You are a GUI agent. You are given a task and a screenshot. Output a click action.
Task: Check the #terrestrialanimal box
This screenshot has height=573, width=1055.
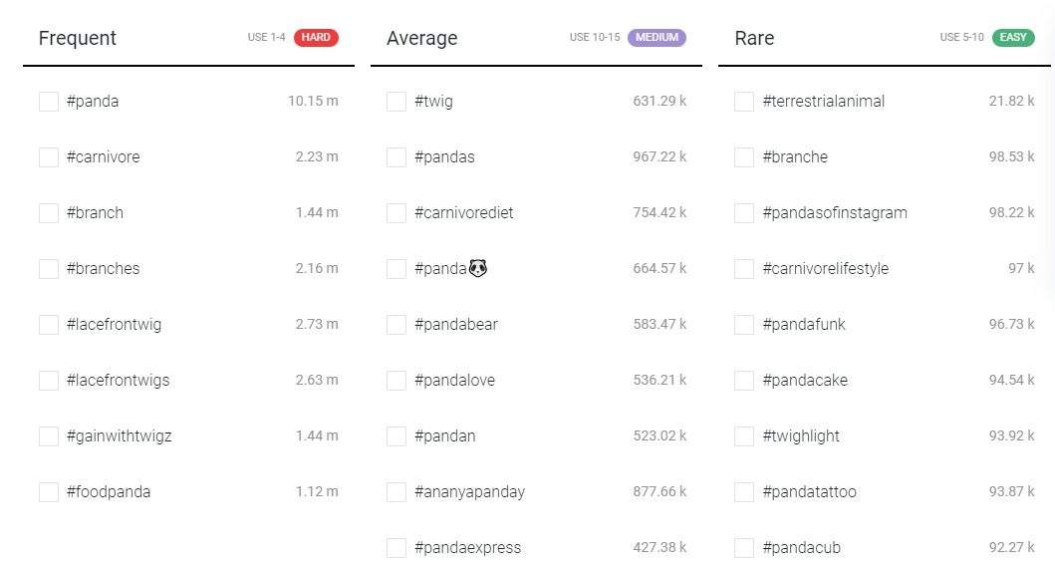point(743,102)
